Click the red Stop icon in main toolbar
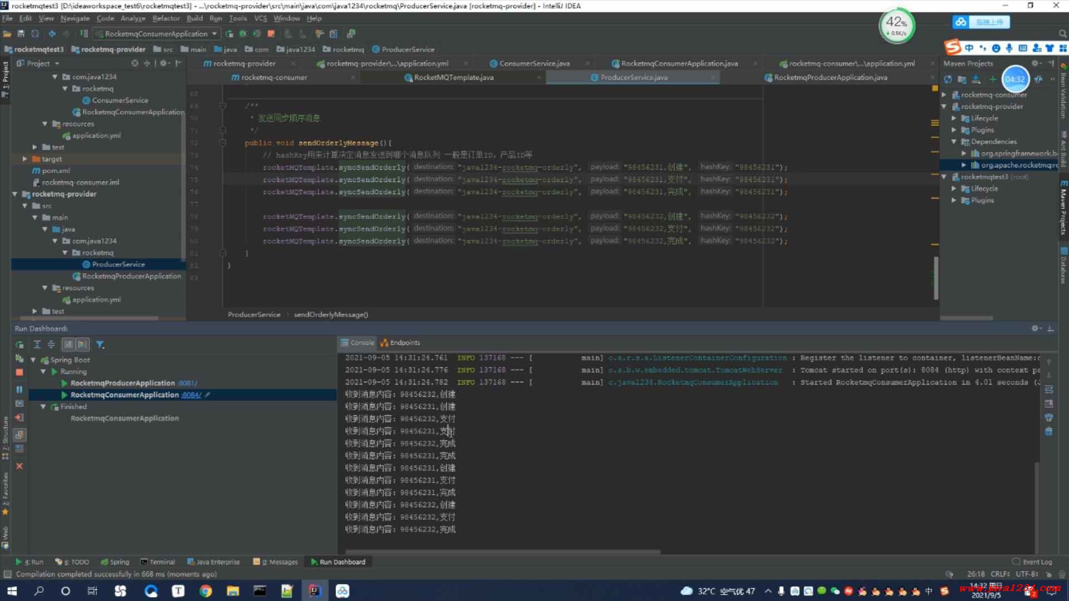Image resolution: width=1069 pixels, height=601 pixels. pos(271,34)
